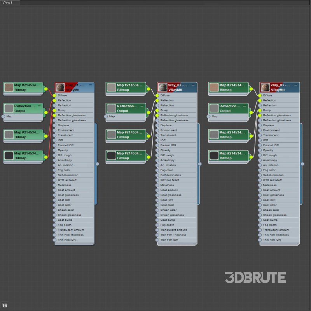Click the vray_01 material preview sphere

click(x=60, y=87)
